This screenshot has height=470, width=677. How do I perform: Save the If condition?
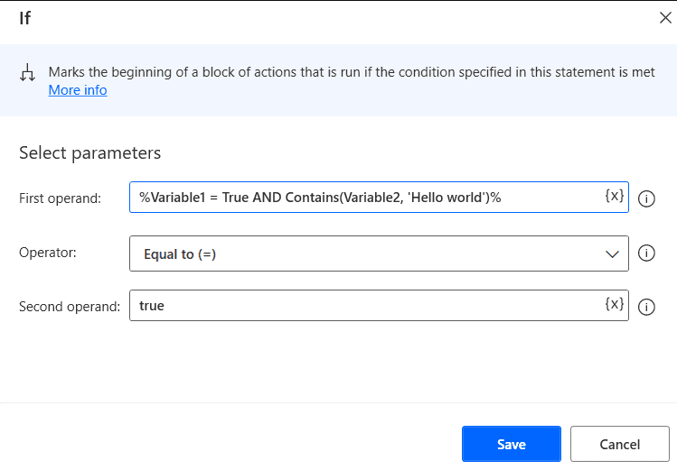tap(511, 444)
